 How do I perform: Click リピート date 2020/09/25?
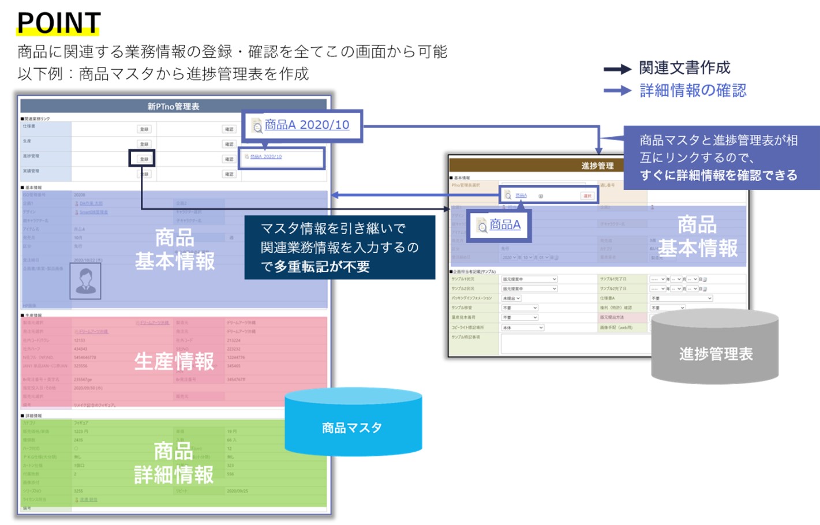click(237, 491)
